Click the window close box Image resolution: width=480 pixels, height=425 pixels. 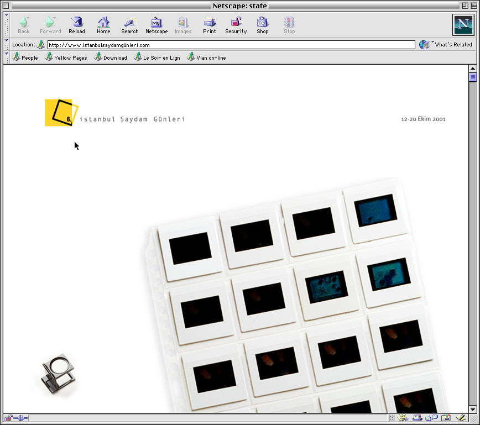6,6
